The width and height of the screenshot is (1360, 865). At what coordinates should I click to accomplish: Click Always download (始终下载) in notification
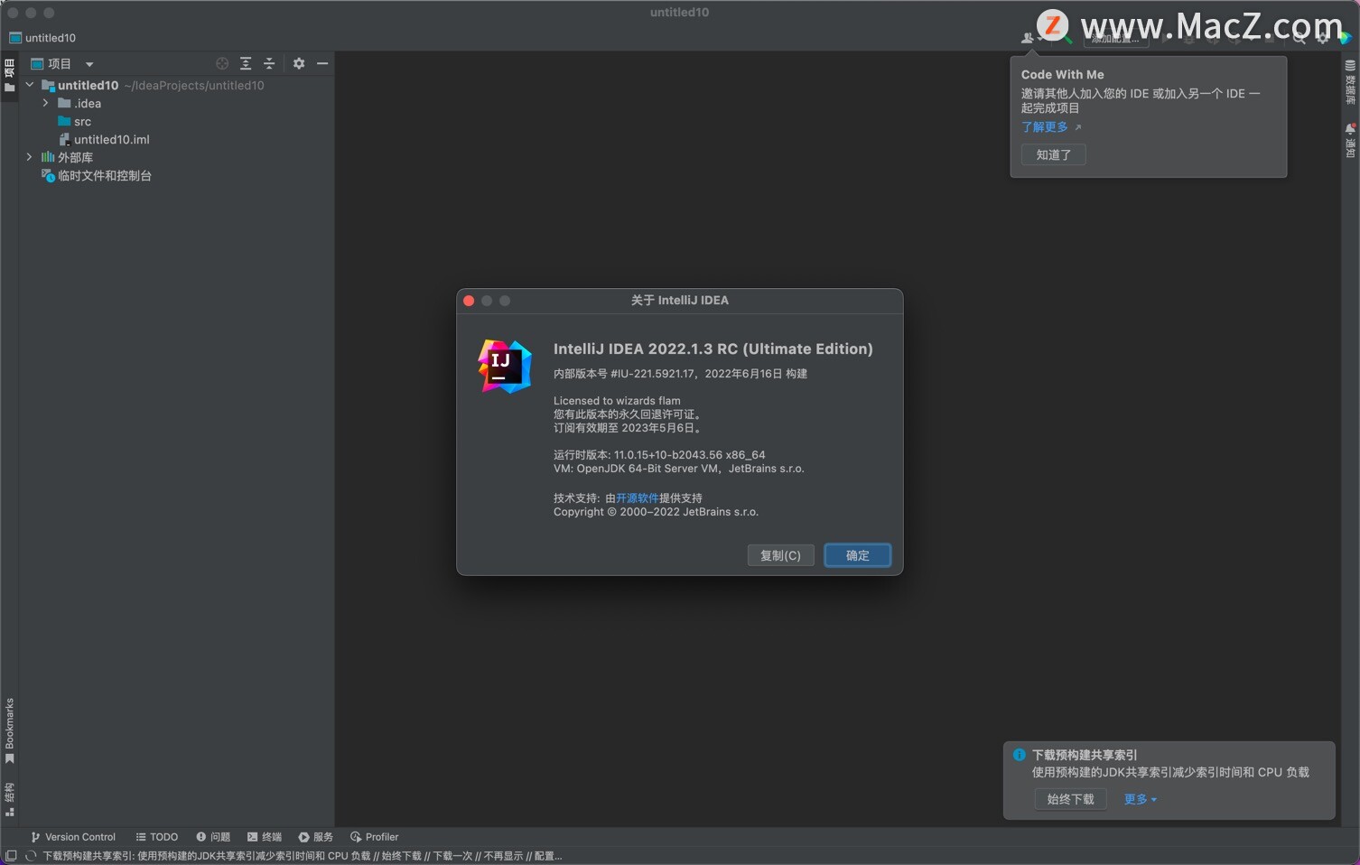click(1071, 799)
